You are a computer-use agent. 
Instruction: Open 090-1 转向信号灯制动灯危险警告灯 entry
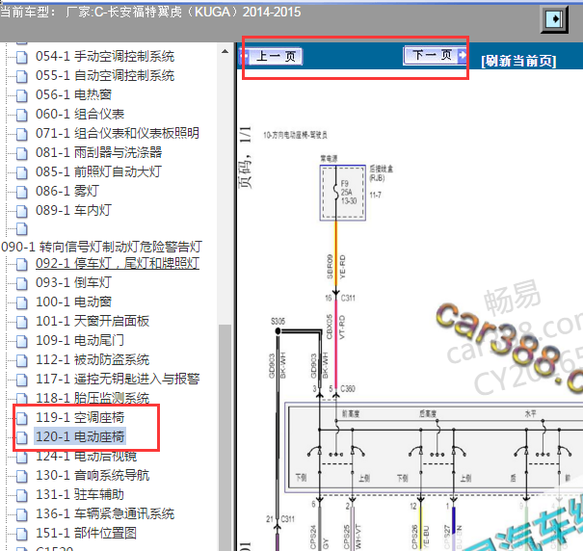pos(101,247)
